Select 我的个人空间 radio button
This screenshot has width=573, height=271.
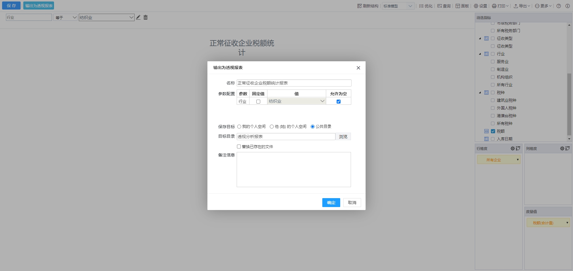coord(239,127)
